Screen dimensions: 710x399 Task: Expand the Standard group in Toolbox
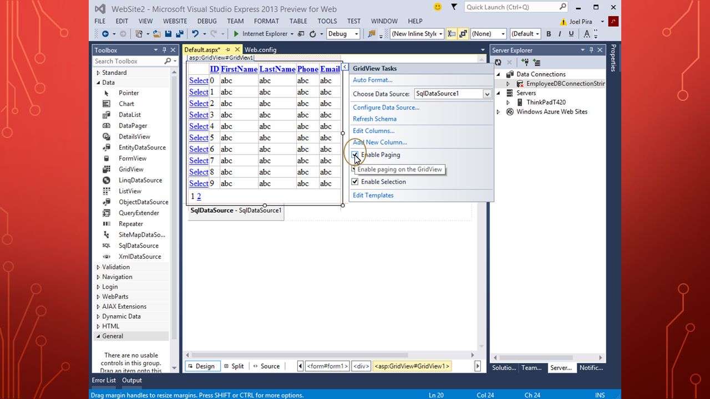[98, 73]
